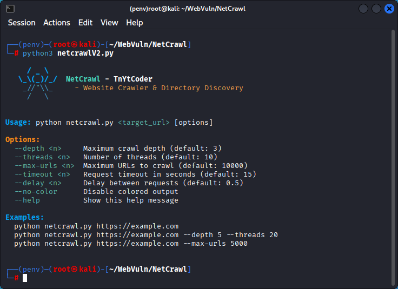Click the 'TnYtCoder' author text
This screenshot has width=398, height=289.
133,79
